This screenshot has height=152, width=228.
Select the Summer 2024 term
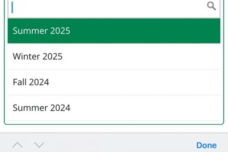point(114,108)
